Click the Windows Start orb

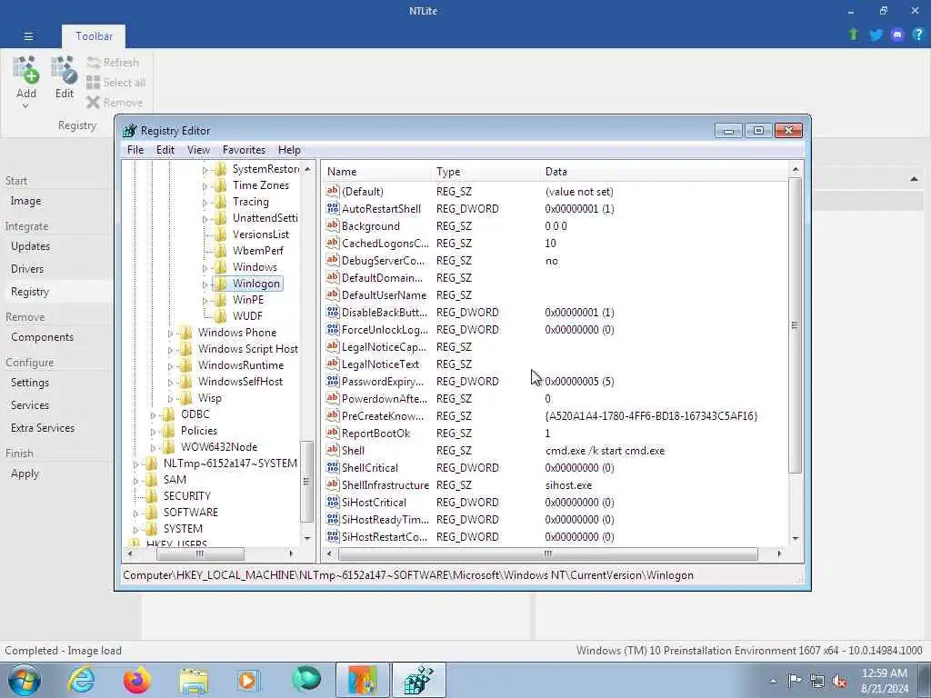25,680
